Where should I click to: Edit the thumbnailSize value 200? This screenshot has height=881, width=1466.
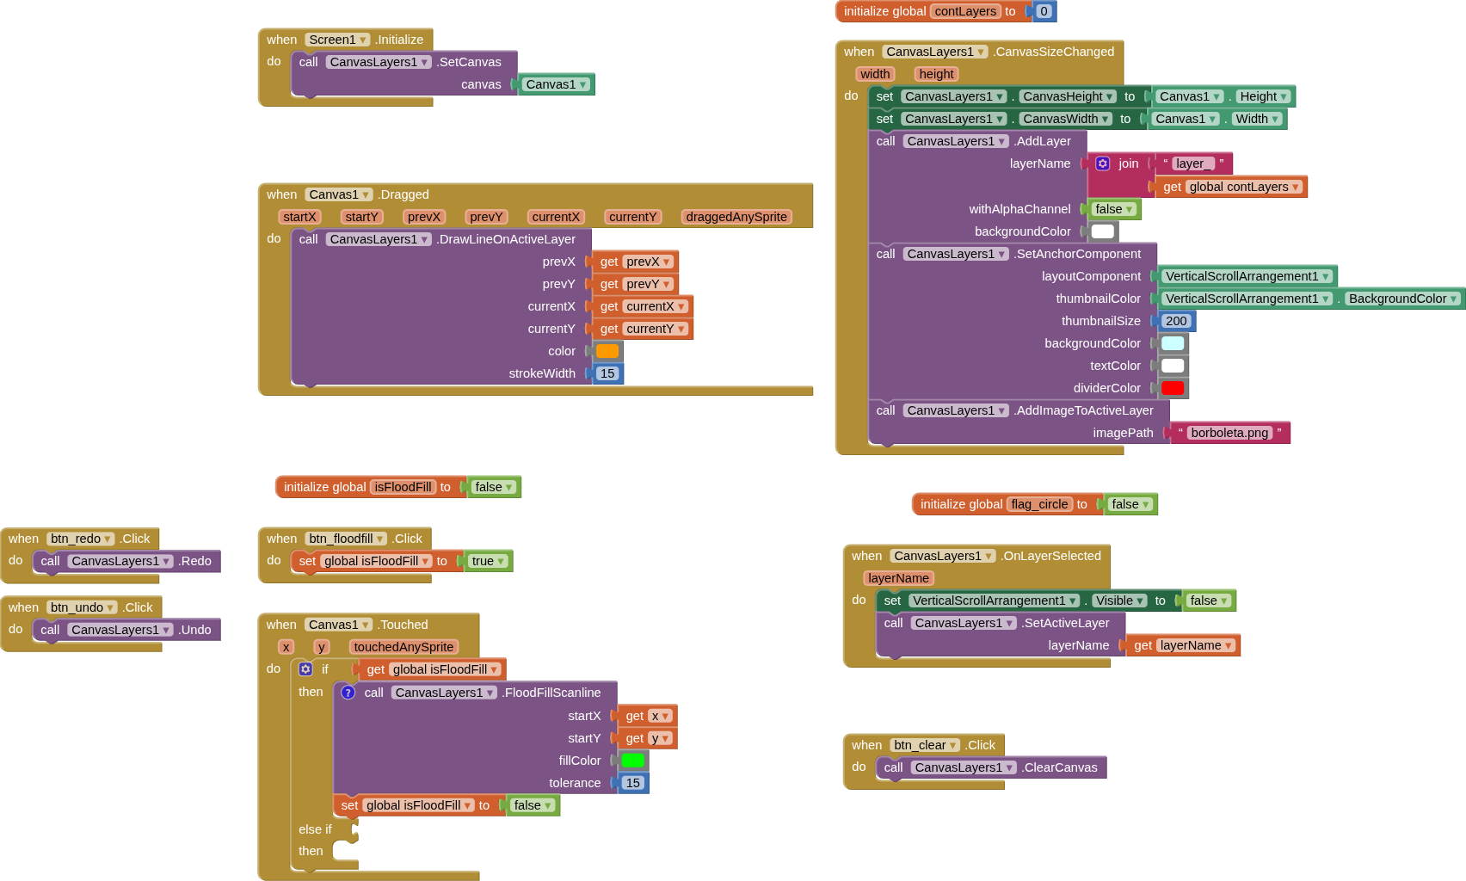tap(1176, 321)
